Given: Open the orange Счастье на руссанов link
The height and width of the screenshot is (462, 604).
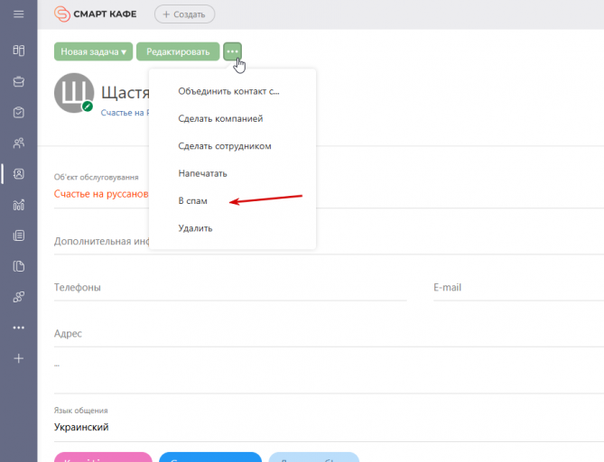Looking at the screenshot, I should (x=101, y=194).
